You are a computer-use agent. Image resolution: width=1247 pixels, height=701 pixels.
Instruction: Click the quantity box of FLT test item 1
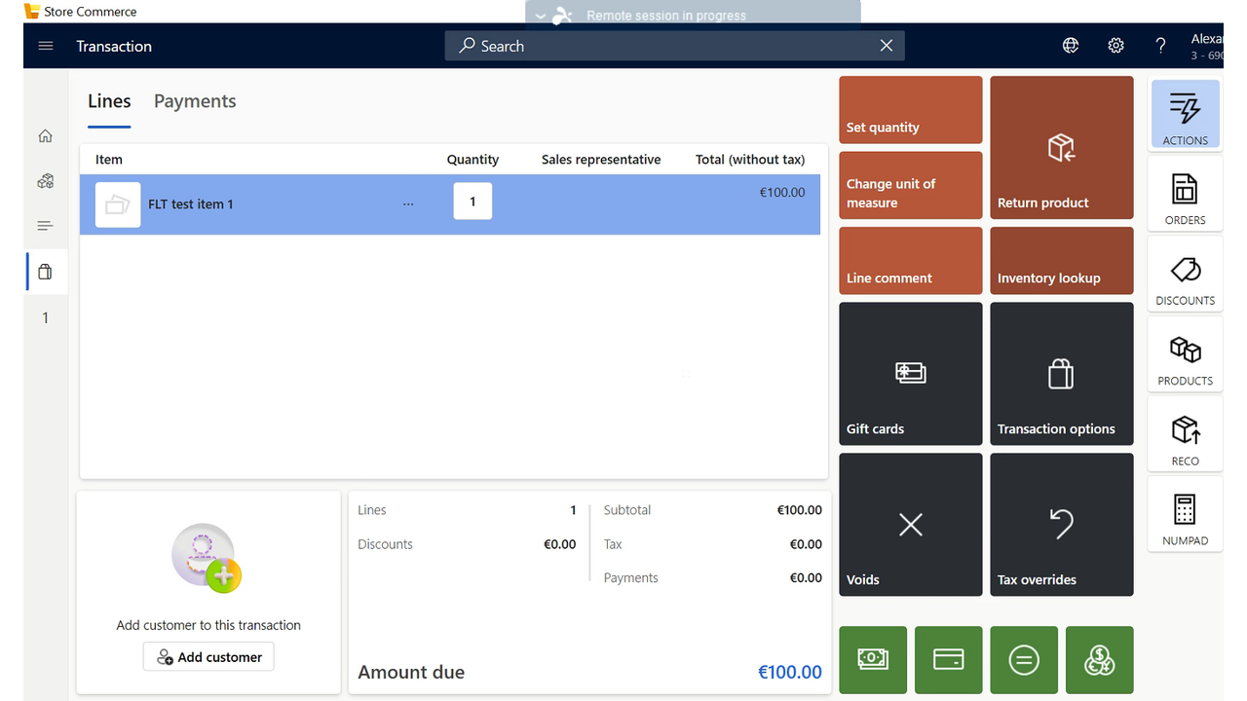coord(472,202)
